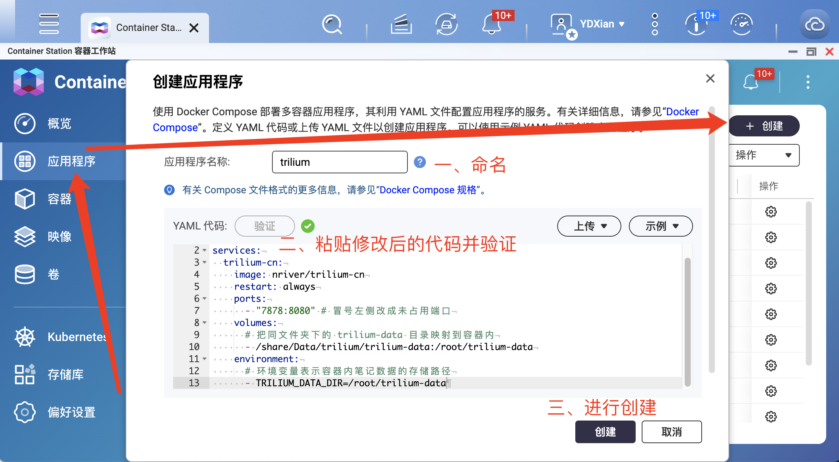Click the ninth row settings gear icon

(771, 417)
